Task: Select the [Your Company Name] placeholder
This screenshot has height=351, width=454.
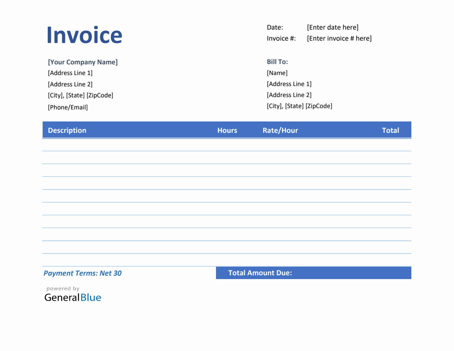Action: [x=83, y=62]
